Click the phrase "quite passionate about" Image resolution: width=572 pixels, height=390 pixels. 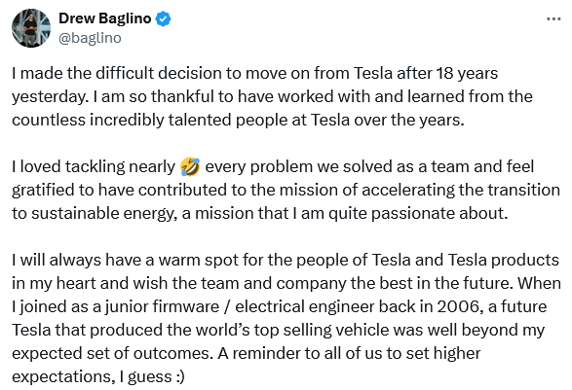[x=418, y=213]
